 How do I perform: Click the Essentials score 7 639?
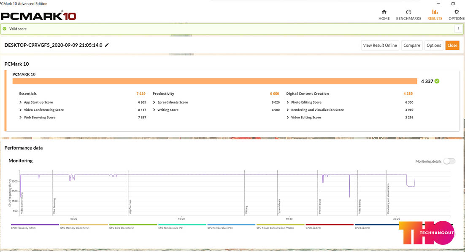click(141, 94)
